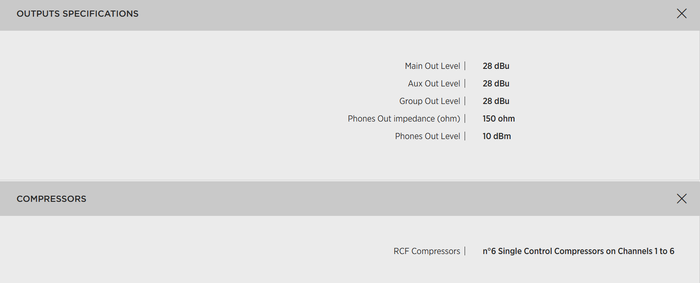700x283 pixels.
Task: Click the divider beside the RCF Compressors label
Action: 465,251
